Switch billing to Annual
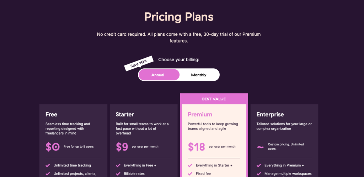Viewport: 364px width, 177px height. [159, 75]
